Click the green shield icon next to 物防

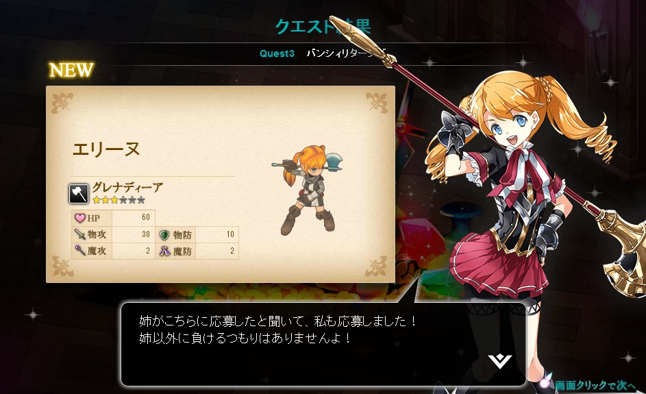164,235
